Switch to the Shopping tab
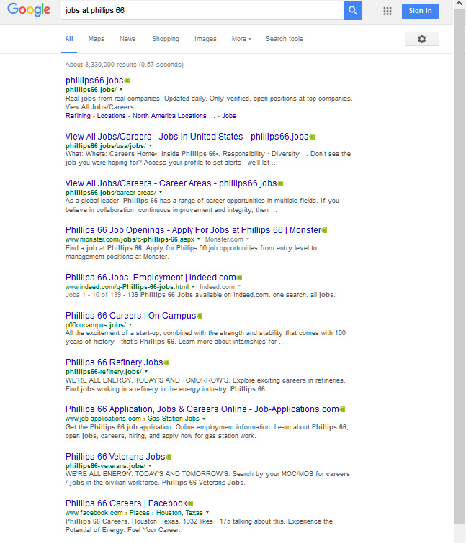The image size is (466, 543). (x=166, y=39)
